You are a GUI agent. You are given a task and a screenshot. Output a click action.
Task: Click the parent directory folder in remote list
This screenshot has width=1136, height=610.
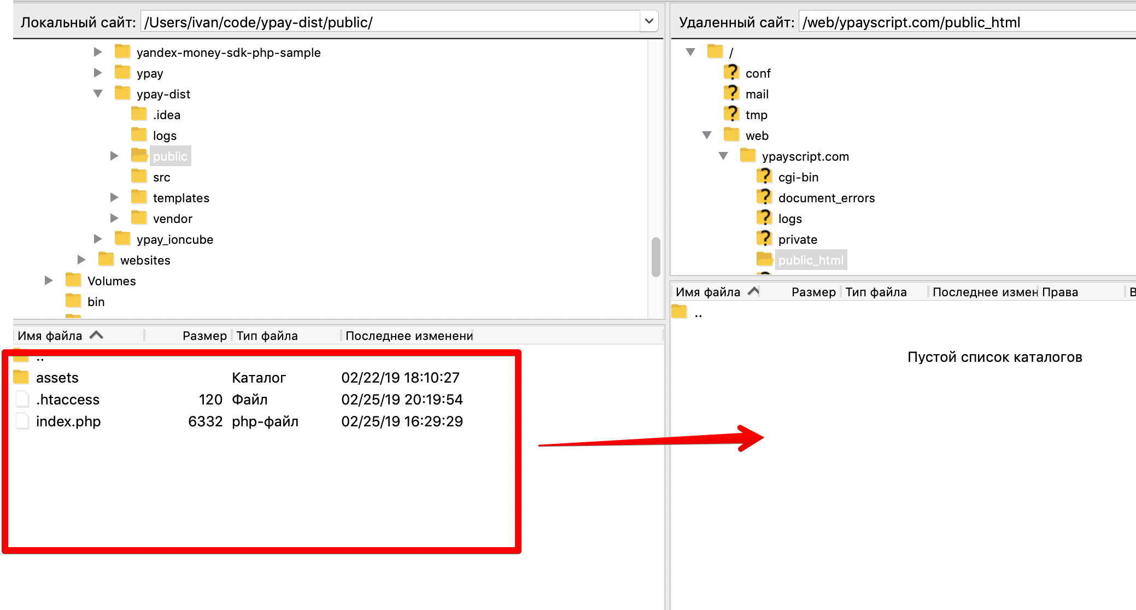coord(679,313)
